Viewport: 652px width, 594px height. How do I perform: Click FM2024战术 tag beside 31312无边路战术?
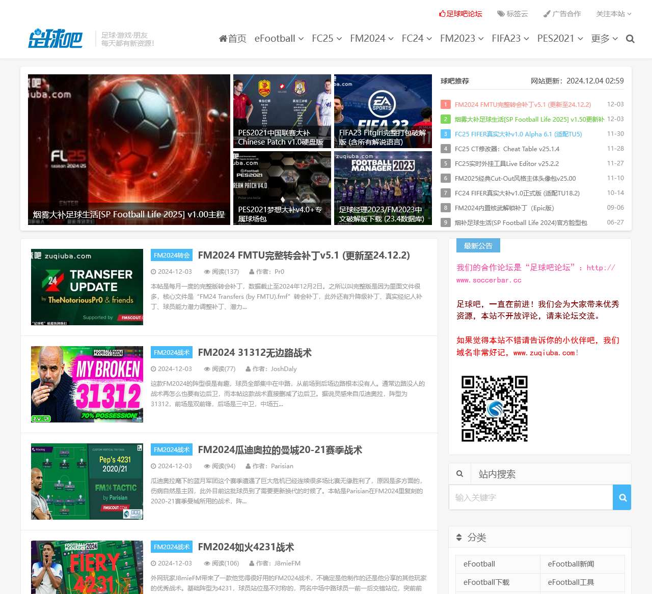pos(172,353)
